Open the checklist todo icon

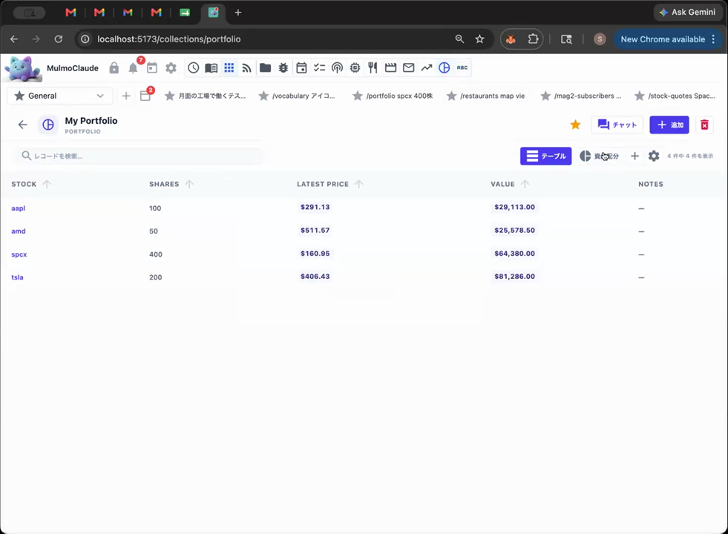(319, 67)
